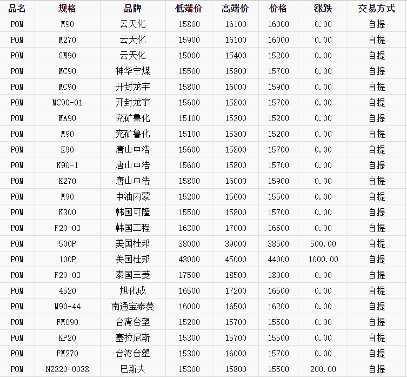Select the 4520 specification cell
This screenshot has width=407, height=378.
click(67, 291)
